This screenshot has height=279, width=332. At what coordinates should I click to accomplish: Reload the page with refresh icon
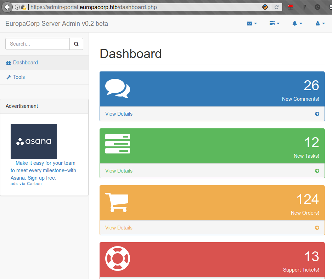276,7
